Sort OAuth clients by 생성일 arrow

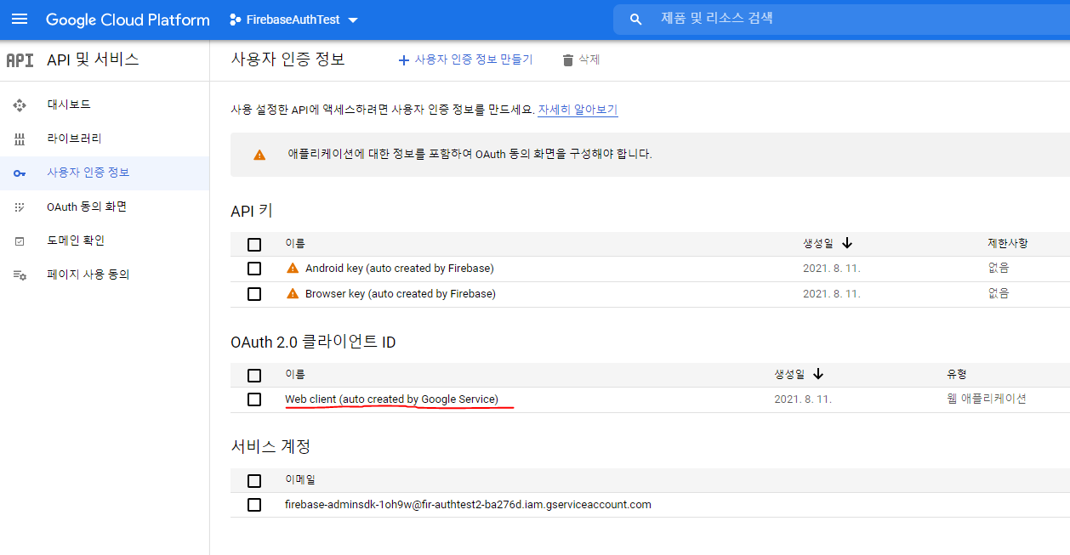point(818,374)
